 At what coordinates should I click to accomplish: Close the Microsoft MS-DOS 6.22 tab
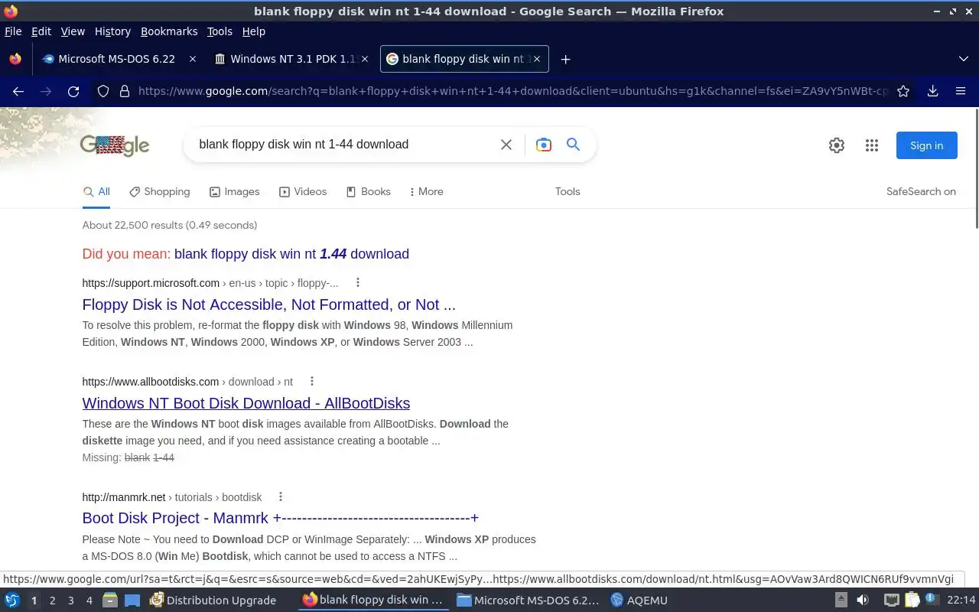click(x=193, y=59)
